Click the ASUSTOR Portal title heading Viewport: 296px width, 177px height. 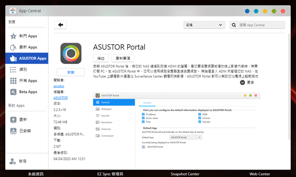coord(119,47)
